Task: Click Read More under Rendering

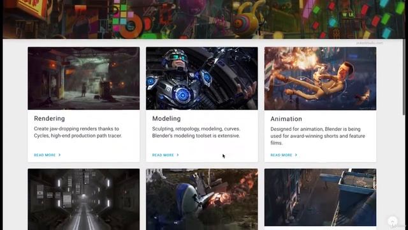Action: tap(45, 155)
